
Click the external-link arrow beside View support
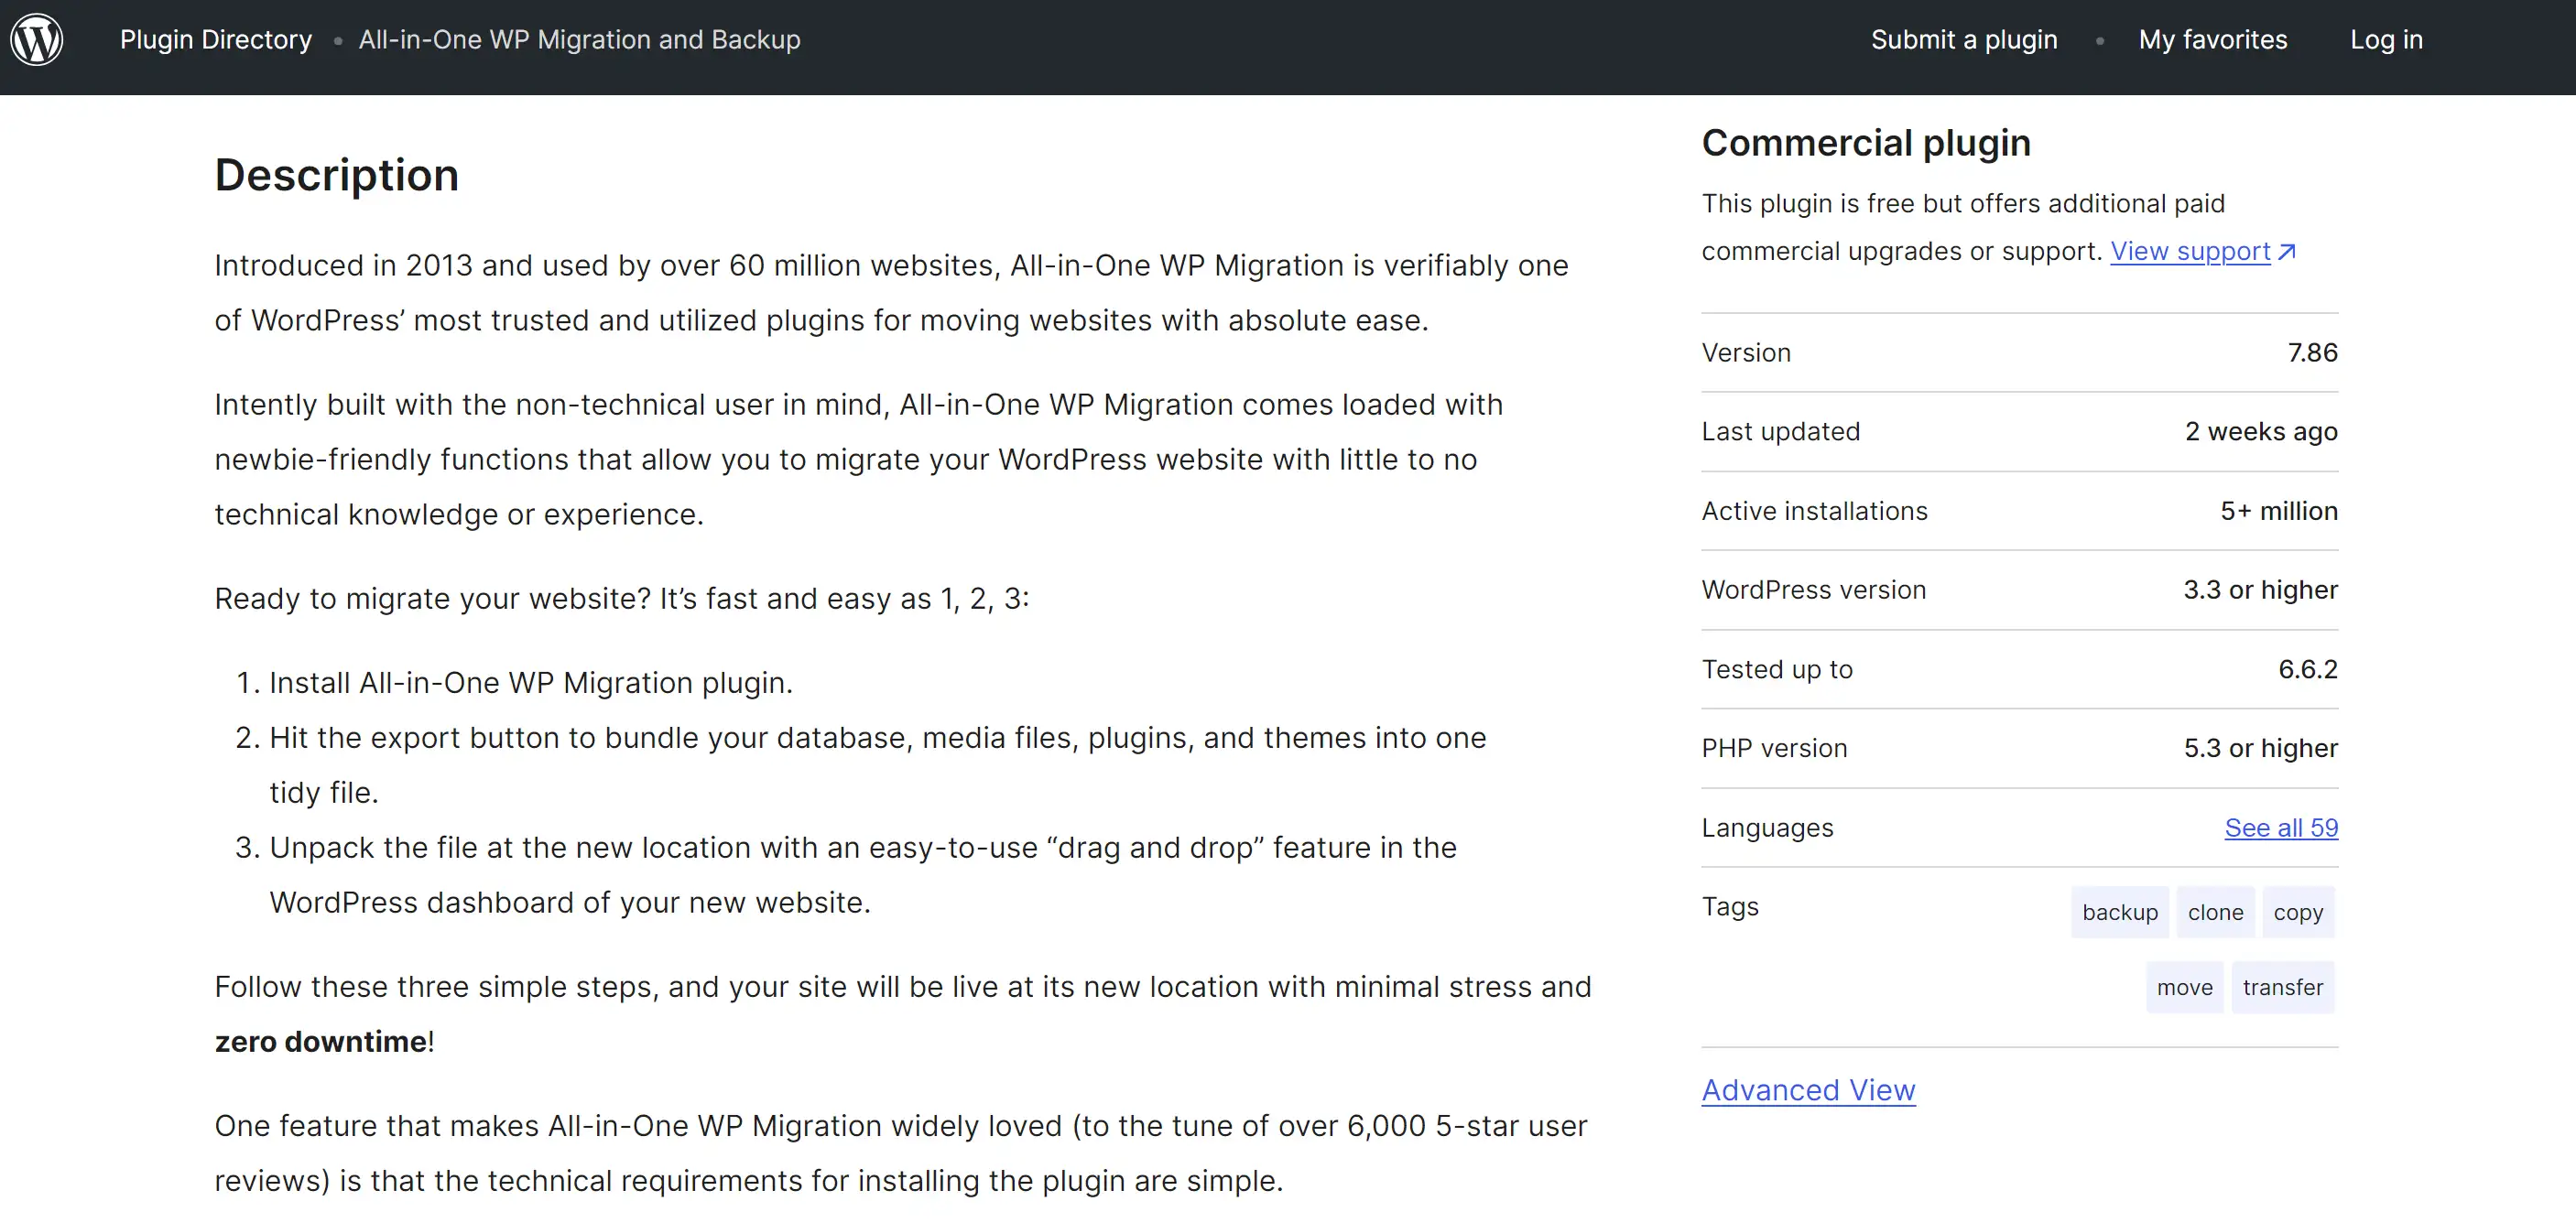[2286, 252]
